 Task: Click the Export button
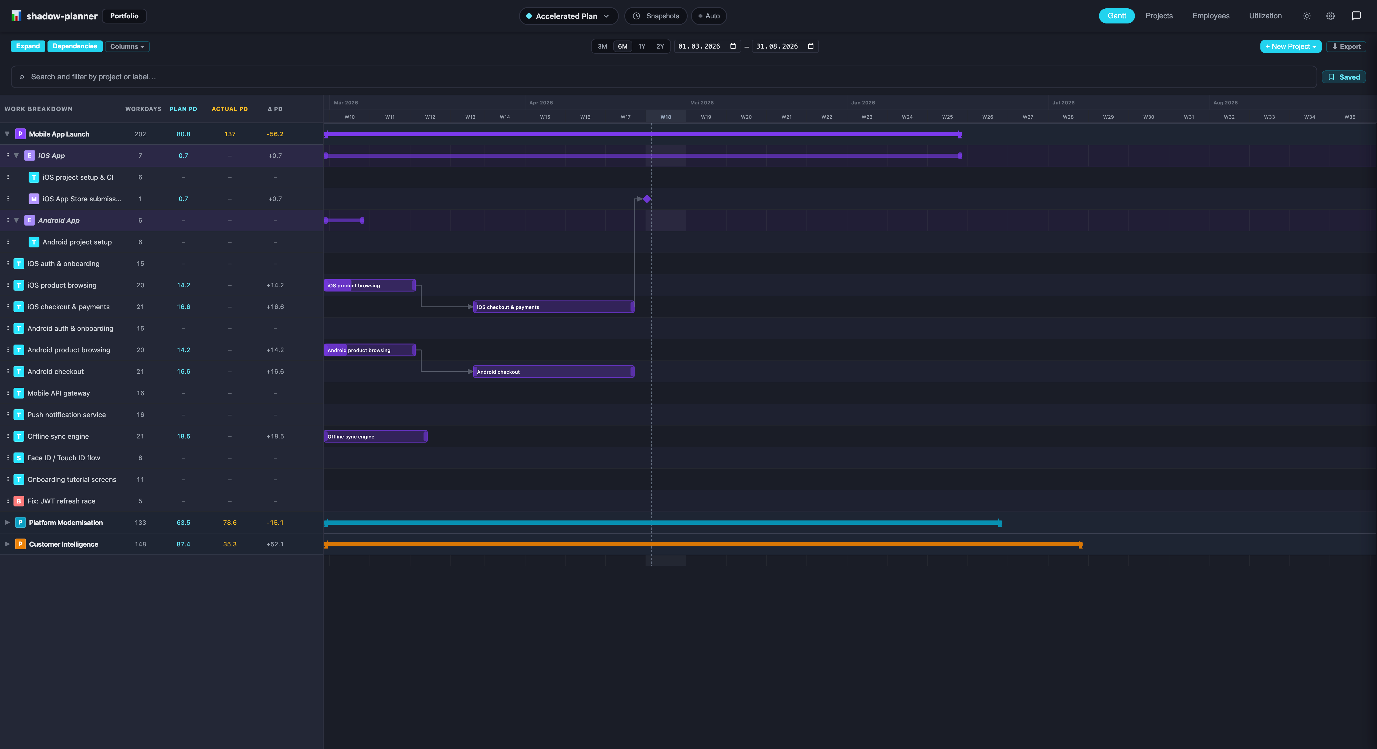click(x=1346, y=46)
